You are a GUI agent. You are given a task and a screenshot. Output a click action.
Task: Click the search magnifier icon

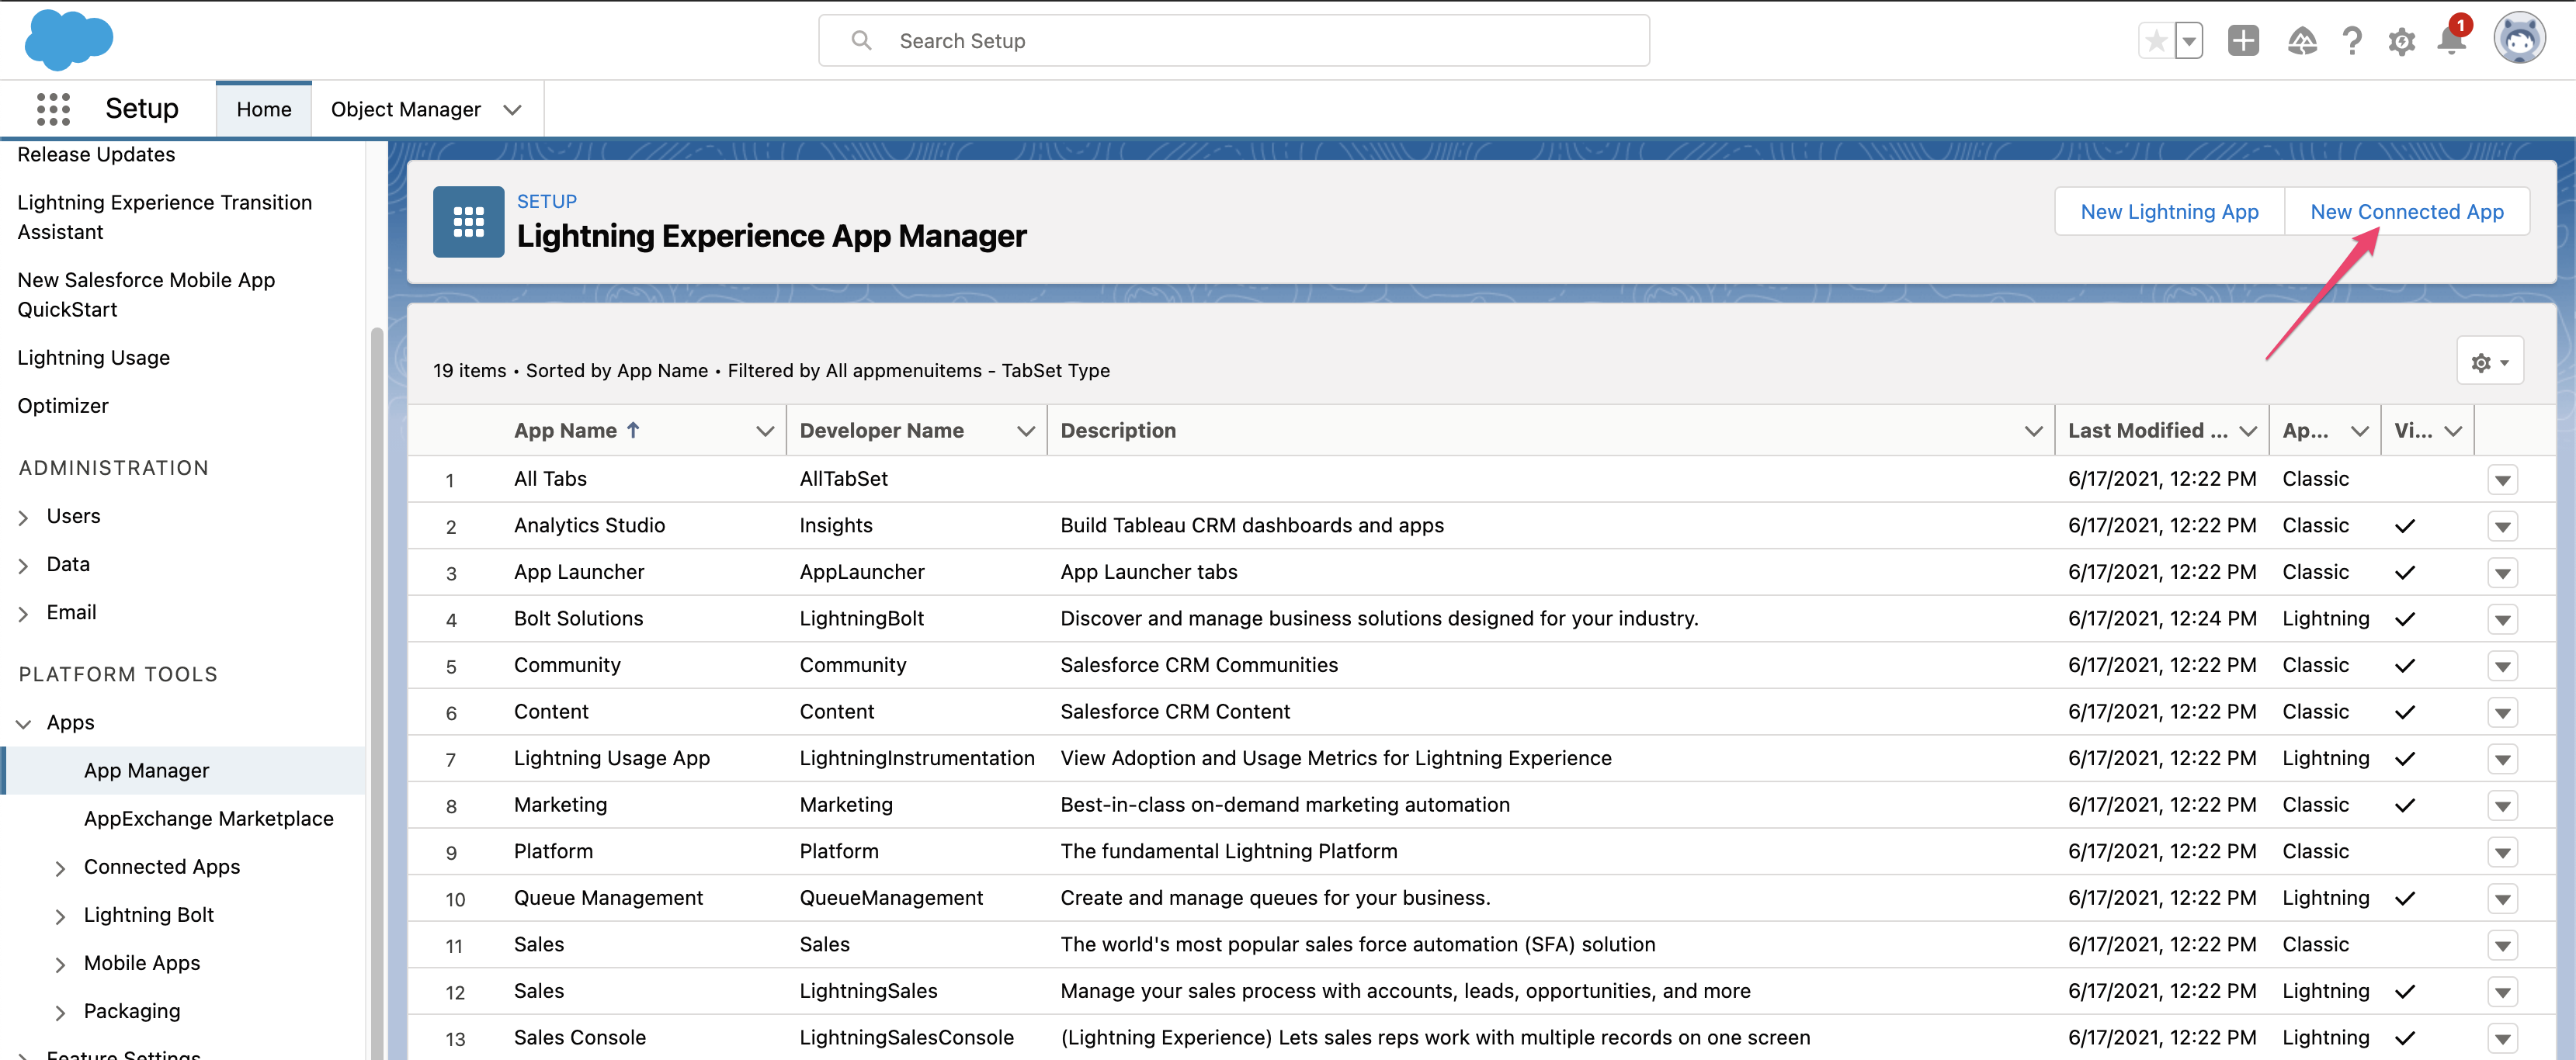pos(860,40)
